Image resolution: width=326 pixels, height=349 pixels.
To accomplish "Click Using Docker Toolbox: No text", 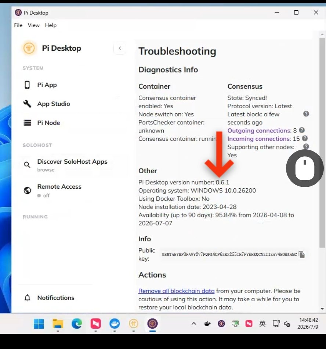I will (x=174, y=199).
